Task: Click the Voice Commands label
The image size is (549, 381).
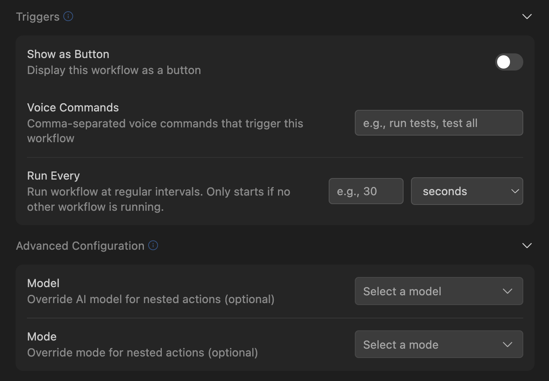Action: click(73, 108)
